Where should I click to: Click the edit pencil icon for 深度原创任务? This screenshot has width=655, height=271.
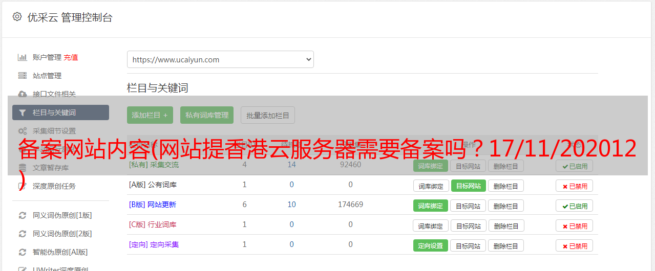pyautogui.click(x=22, y=186)
